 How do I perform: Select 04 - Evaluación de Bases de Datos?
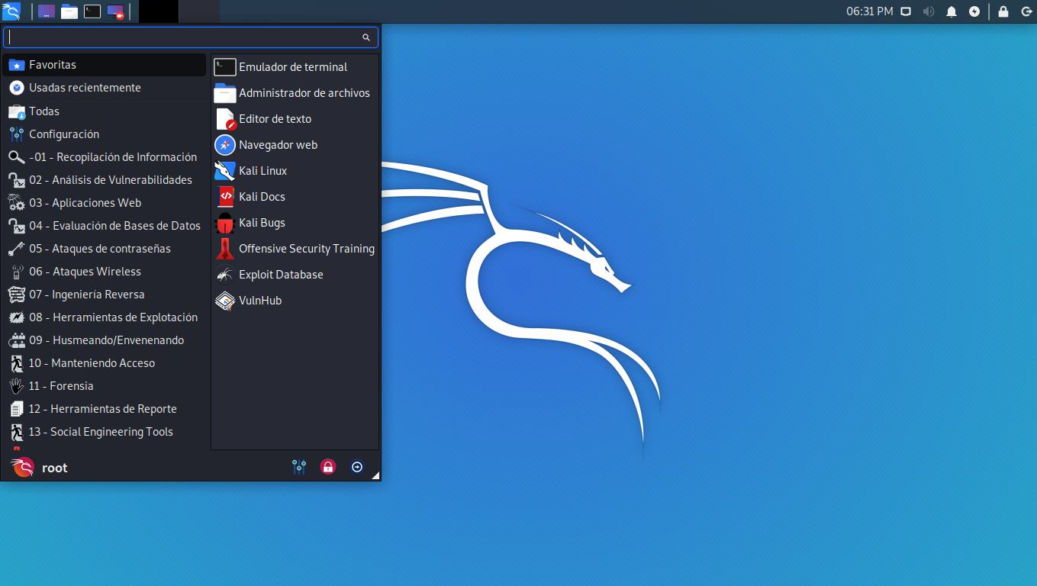click(105, 225)
